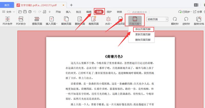Switch to the 保护 tab
Viewport: 205px width, 108px height.
point(109,12)
